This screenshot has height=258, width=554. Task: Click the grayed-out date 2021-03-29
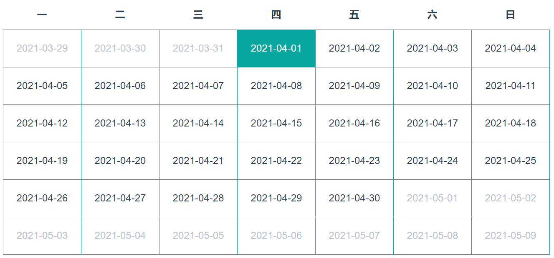coord(42,48)
